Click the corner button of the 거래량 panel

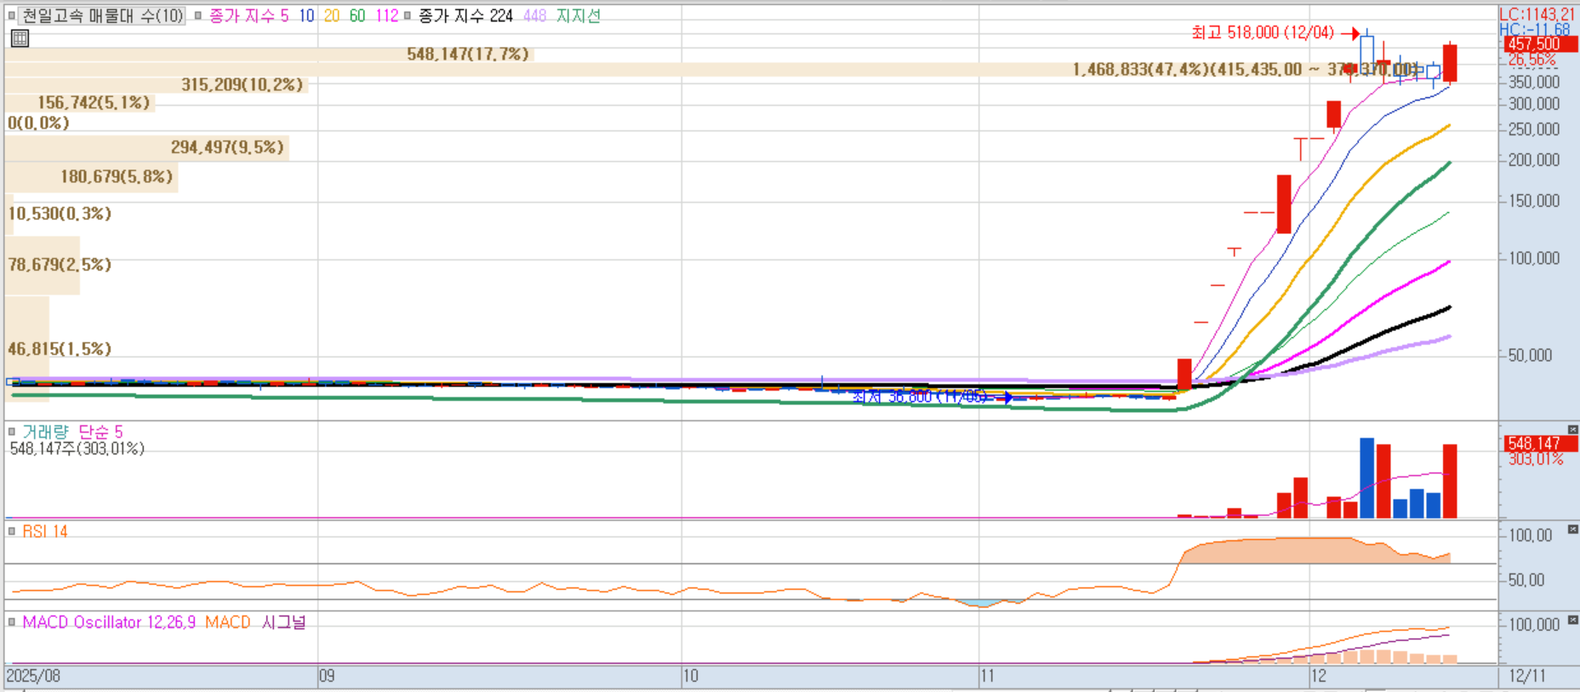[x=1572, y=430]
